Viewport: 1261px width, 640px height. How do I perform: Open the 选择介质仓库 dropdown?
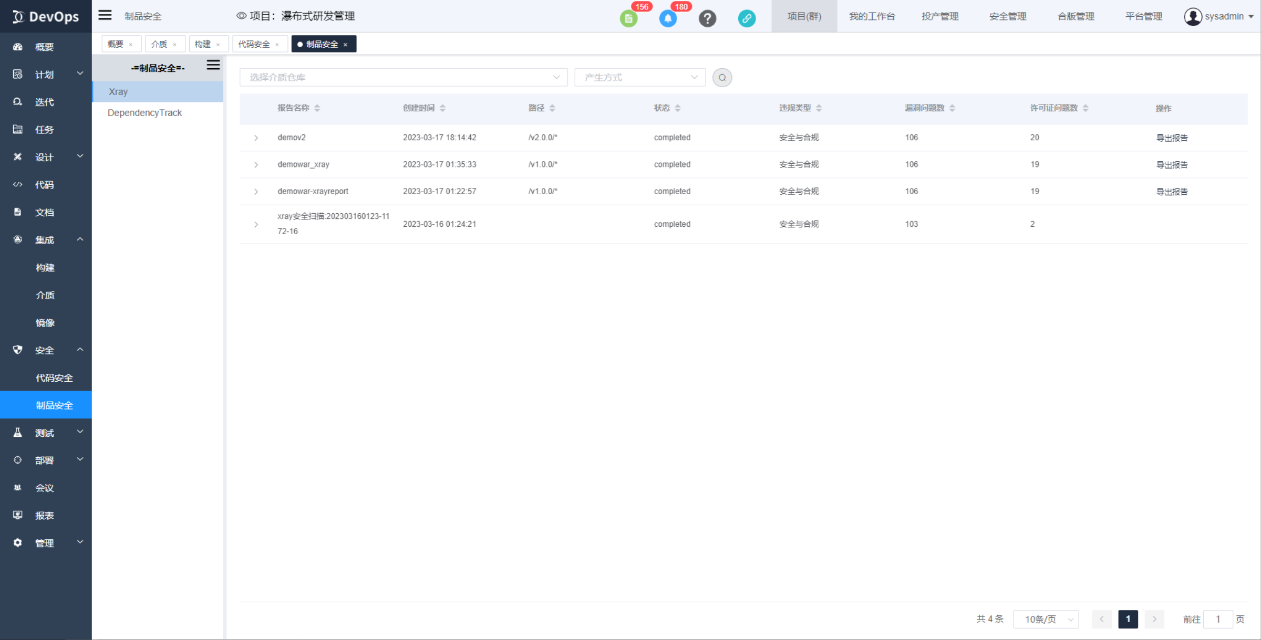(403, 77)
